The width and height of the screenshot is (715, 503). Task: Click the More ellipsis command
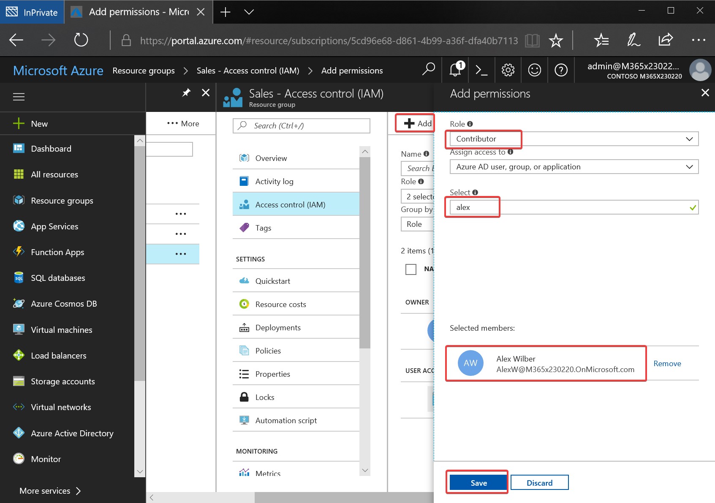click(183, 124)
